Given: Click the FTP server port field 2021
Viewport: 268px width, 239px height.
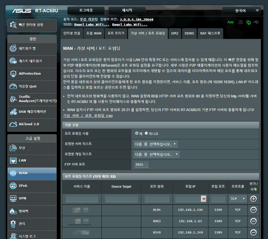Looking at the screenshot, I should click(141, 165).
